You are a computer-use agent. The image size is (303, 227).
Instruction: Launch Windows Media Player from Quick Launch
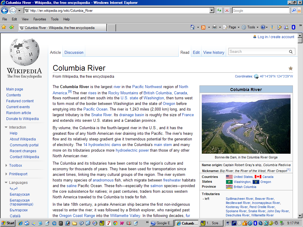coord(95,223)
